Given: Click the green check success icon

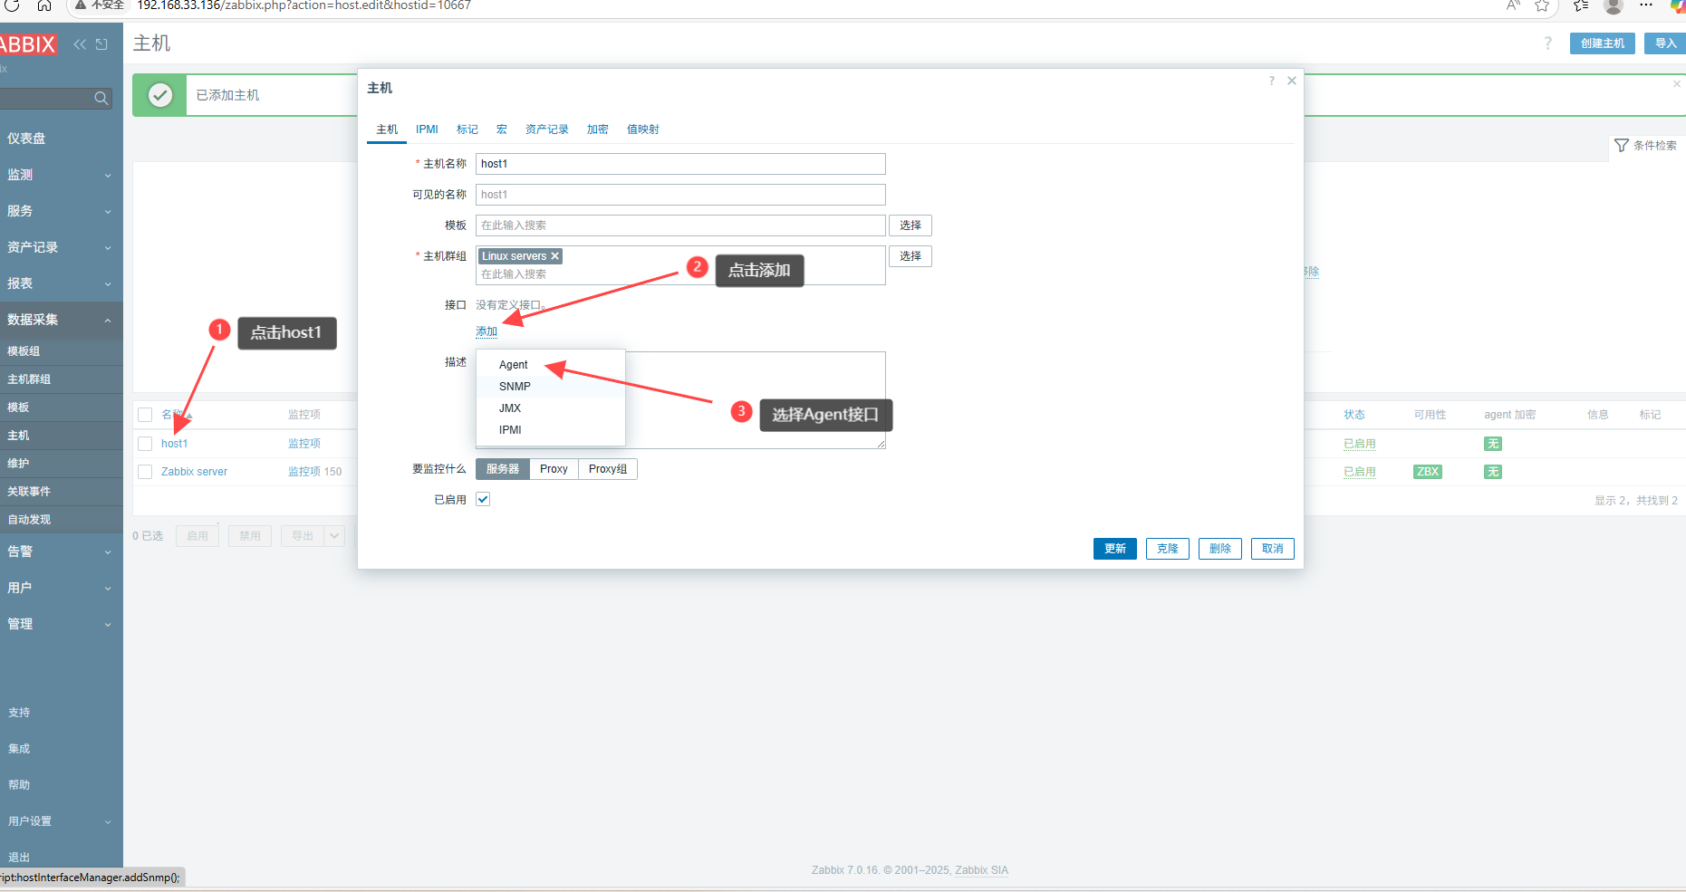Looking at the screenshot, I should (160, 95).
